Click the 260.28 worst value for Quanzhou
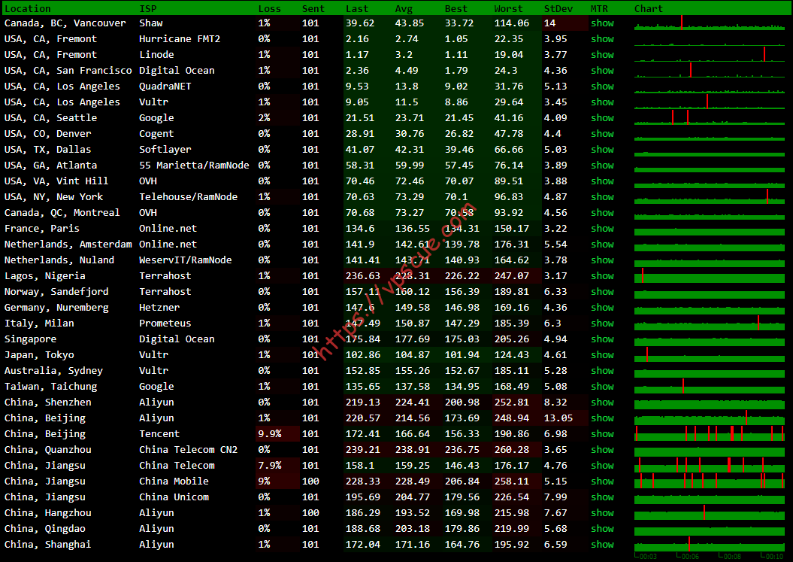 pyautogui.click(x=512, y=450)
